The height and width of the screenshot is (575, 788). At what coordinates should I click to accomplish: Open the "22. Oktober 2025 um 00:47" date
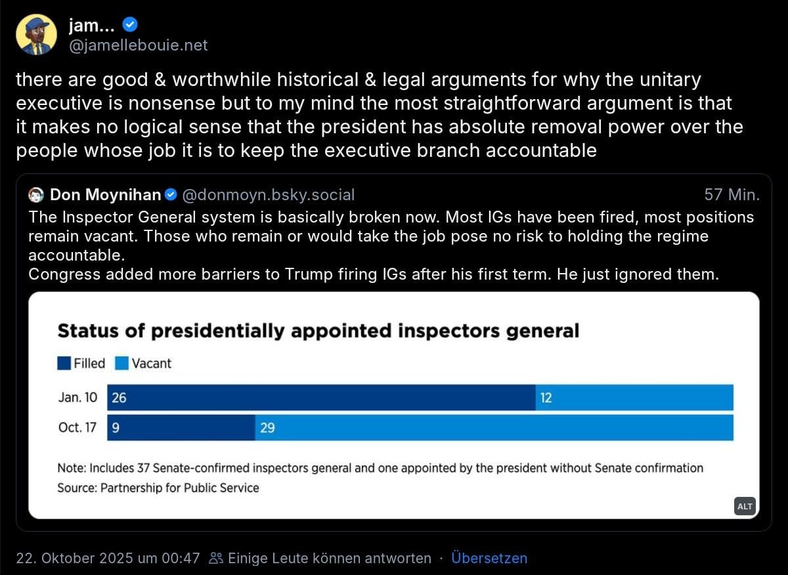[108, 559]
